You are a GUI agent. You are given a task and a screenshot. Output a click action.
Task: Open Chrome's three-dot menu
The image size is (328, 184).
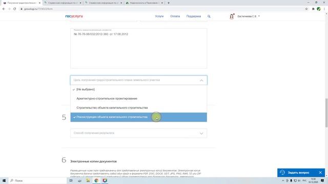pyautogui.click(x=324, y=9)
